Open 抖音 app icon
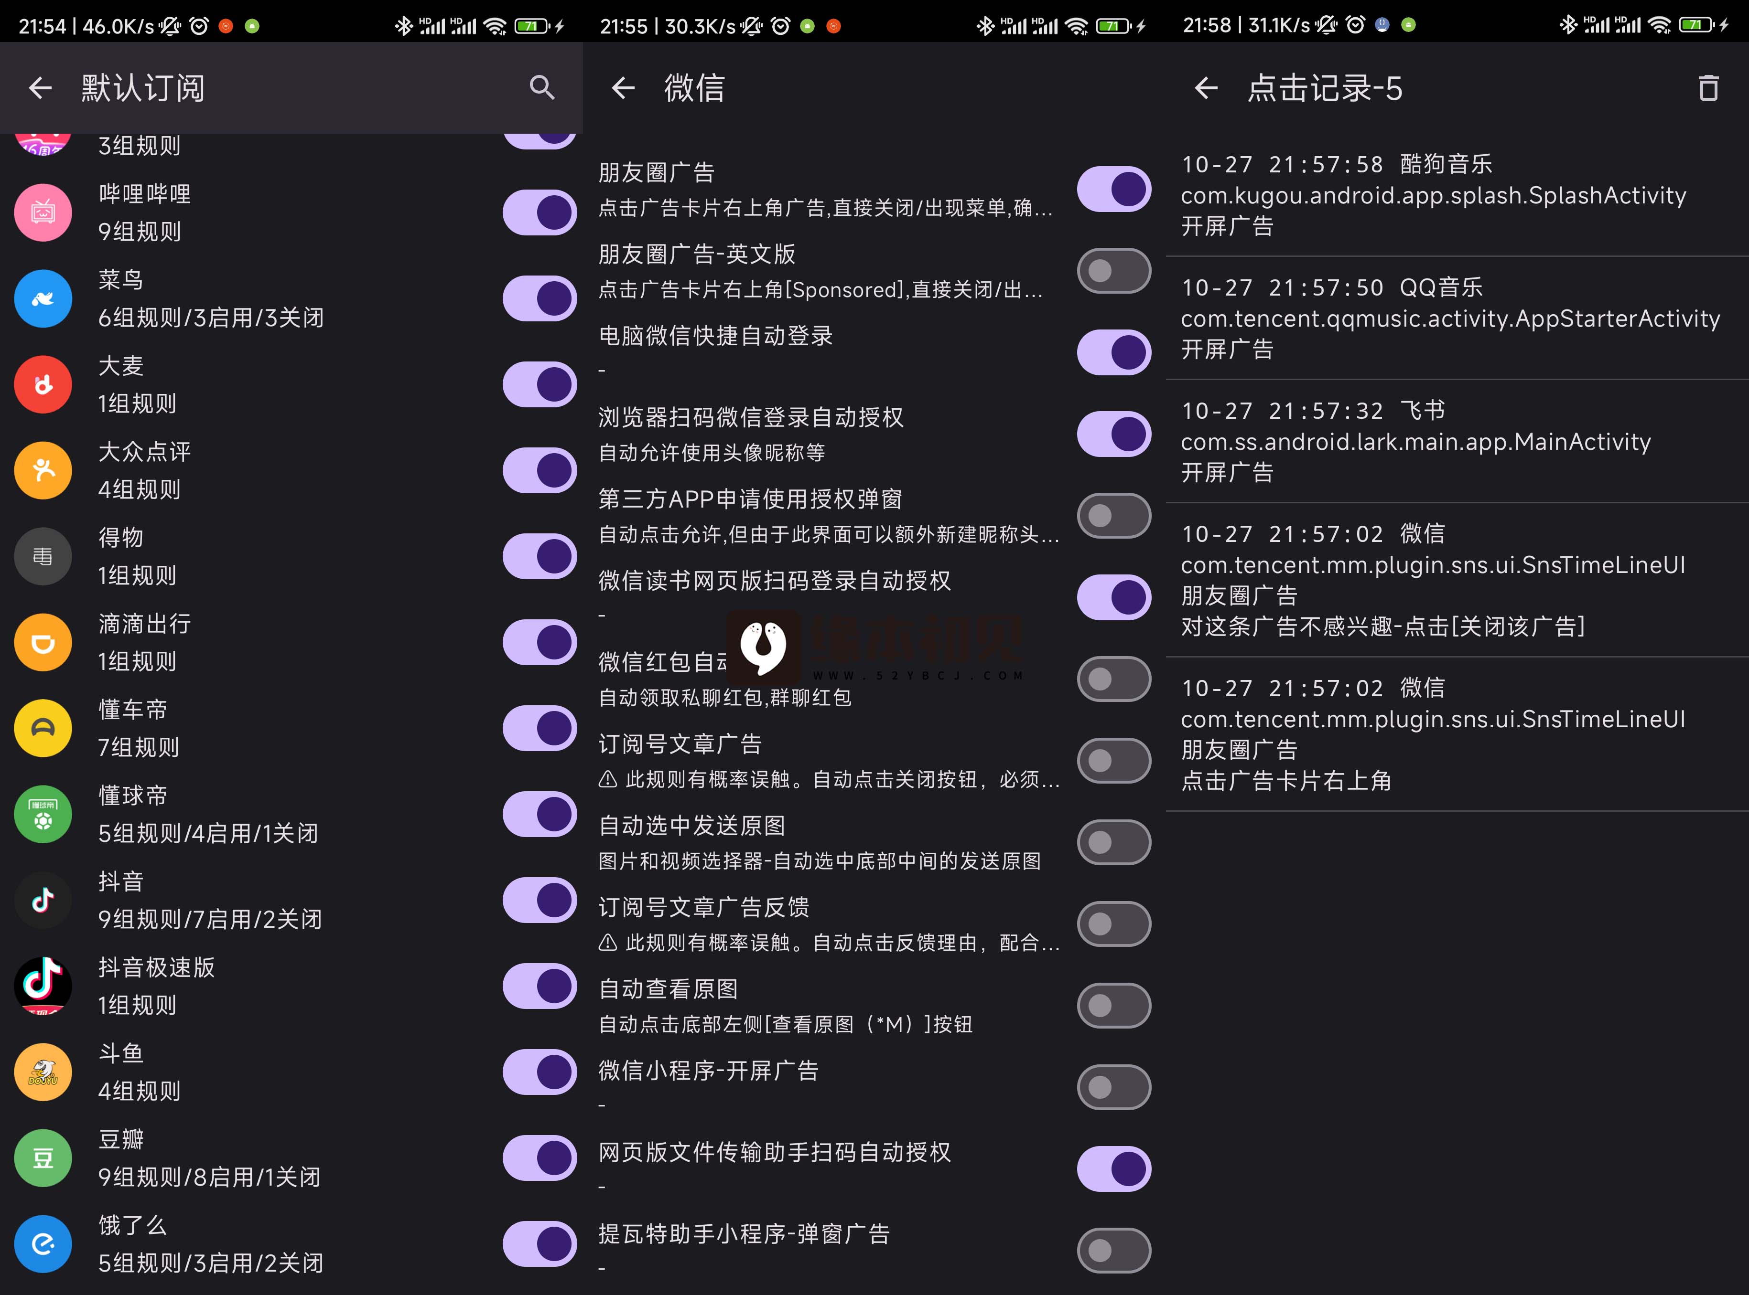 coord(43,901)
